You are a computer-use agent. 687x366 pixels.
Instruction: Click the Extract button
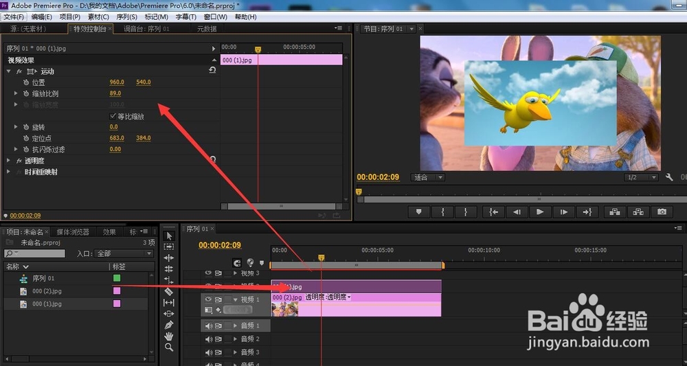pos(638,212)
